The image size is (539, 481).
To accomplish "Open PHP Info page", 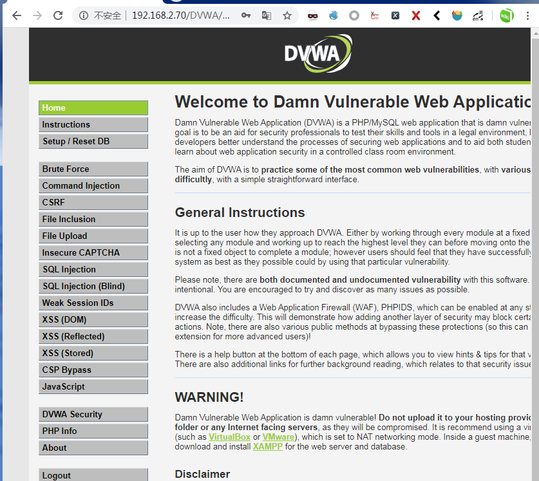I will 93,431.
